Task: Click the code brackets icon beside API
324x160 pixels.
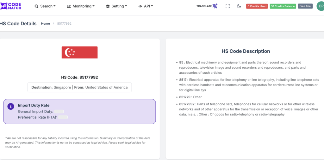Action: [140, 6]
